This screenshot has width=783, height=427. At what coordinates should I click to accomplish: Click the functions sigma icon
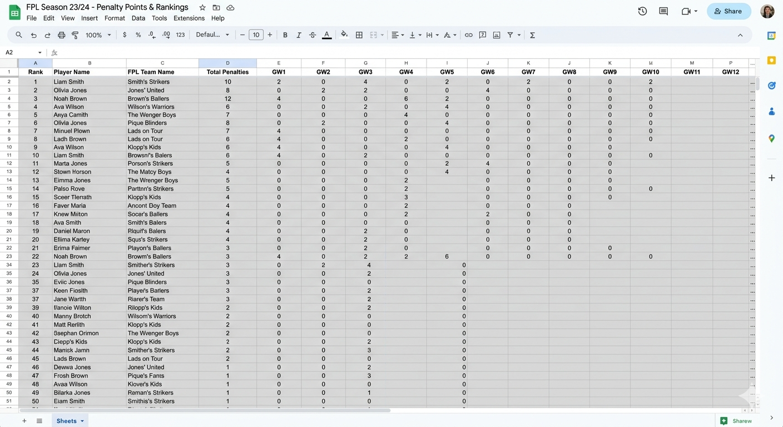coord(532,35)
